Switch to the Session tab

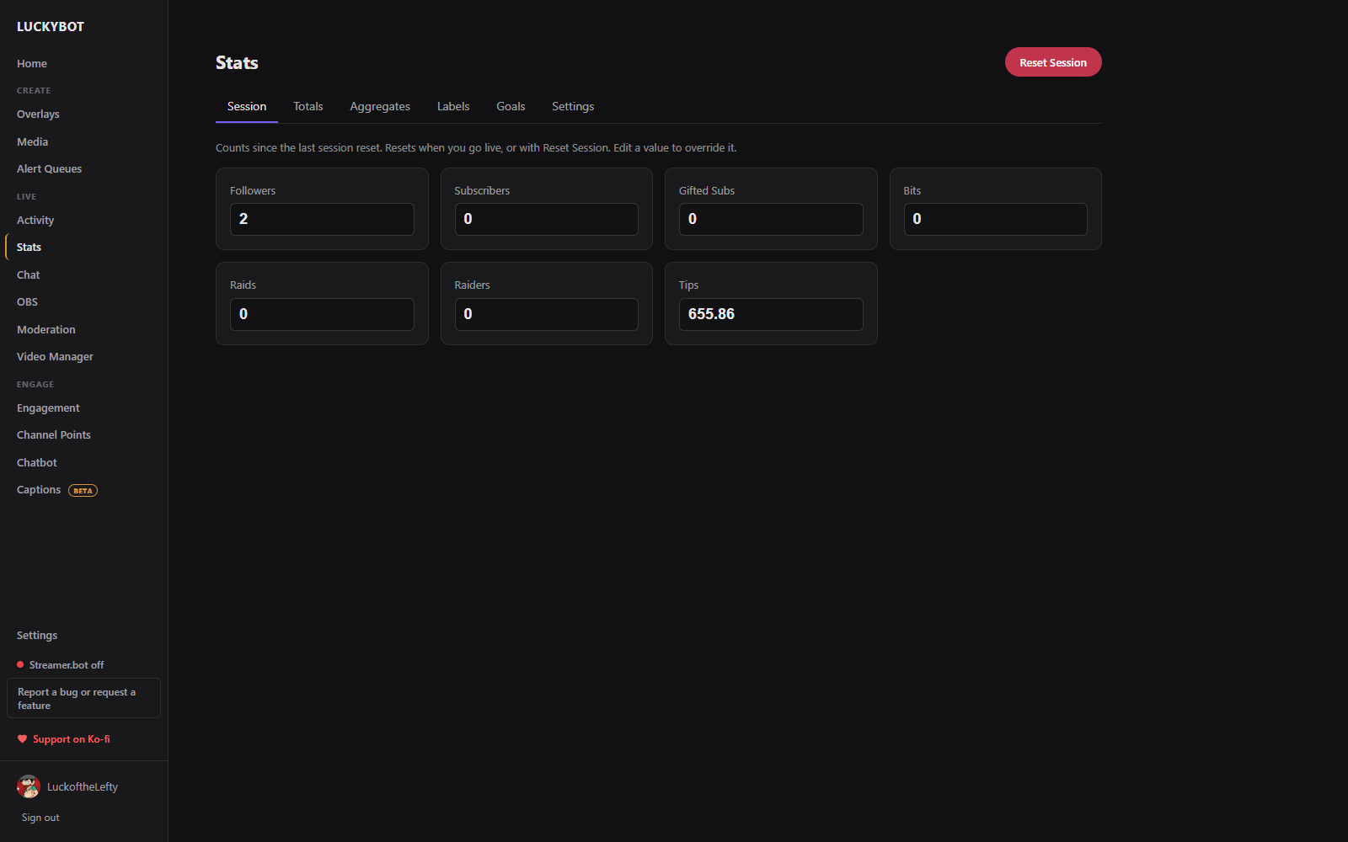tap(247, 106)
